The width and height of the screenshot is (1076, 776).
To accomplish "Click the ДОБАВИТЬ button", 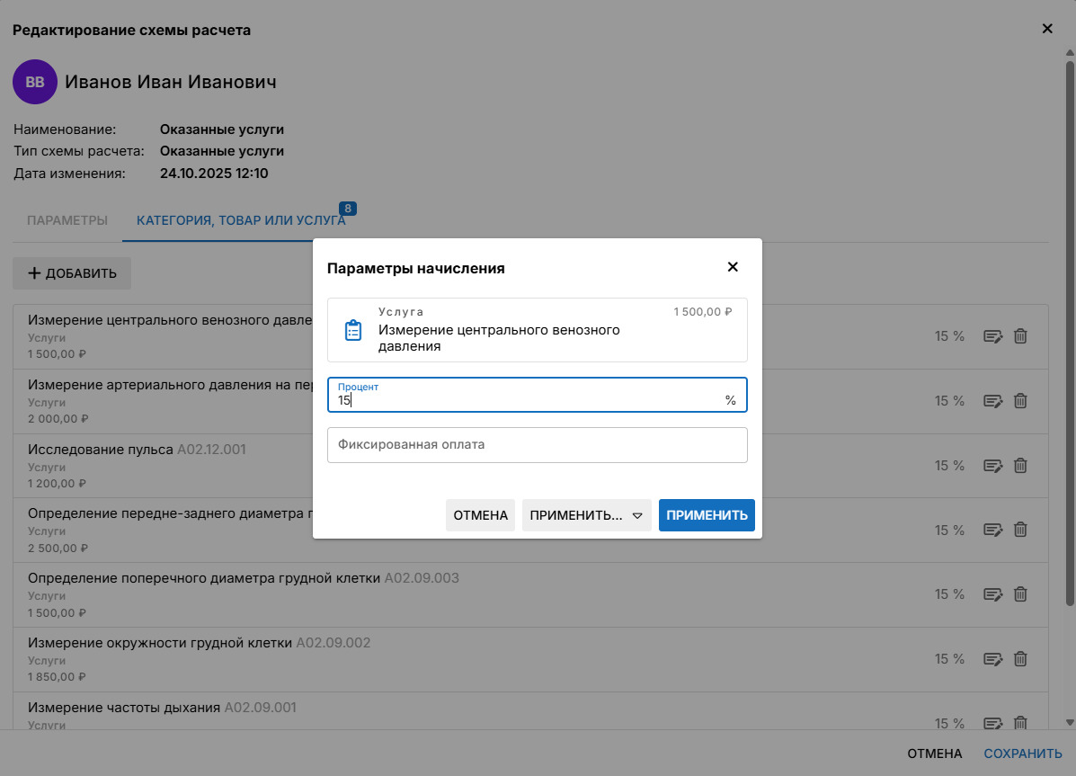I will 72,273.
